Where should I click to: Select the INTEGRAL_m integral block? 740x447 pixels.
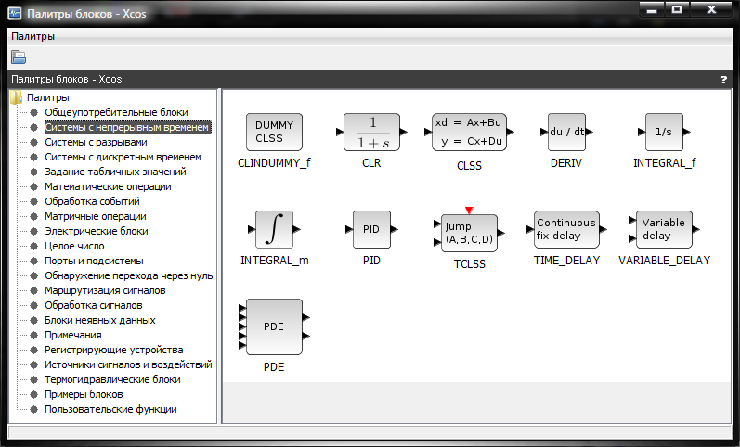(274, 230)
